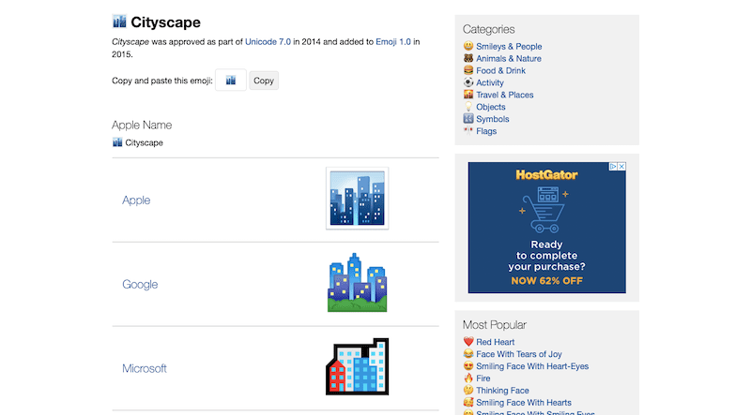
Task: Click the emoji copy-and-paste field
Action: [x=231, y=80]
